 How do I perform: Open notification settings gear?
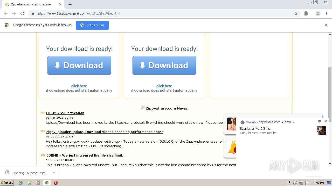tap(320, 121)
